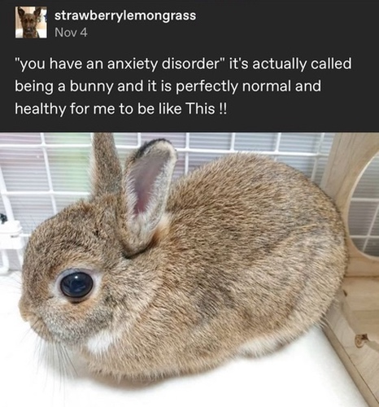This screenshot has width=379, height=407.
Task: Click the dark knot on the wooden panel
Action: [x=362, y=339]
